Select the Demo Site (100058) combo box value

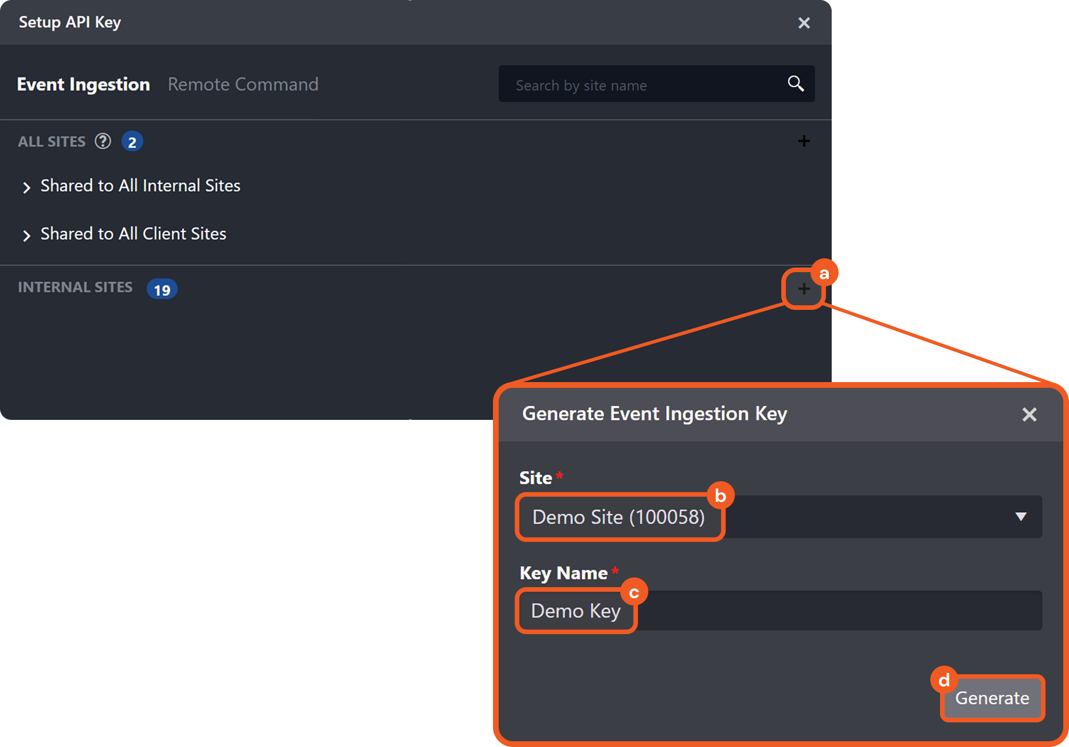pyautogui.click(x=619, y=517)
